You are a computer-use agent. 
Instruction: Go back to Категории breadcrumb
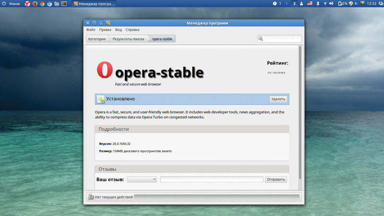(97, 39)
